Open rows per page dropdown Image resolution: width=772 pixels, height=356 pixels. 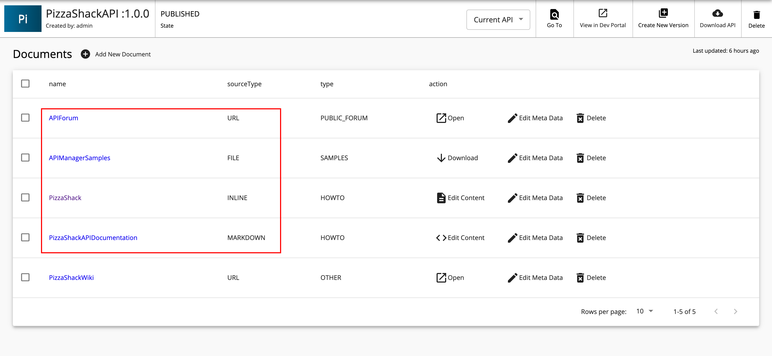[x=645, y=311]
